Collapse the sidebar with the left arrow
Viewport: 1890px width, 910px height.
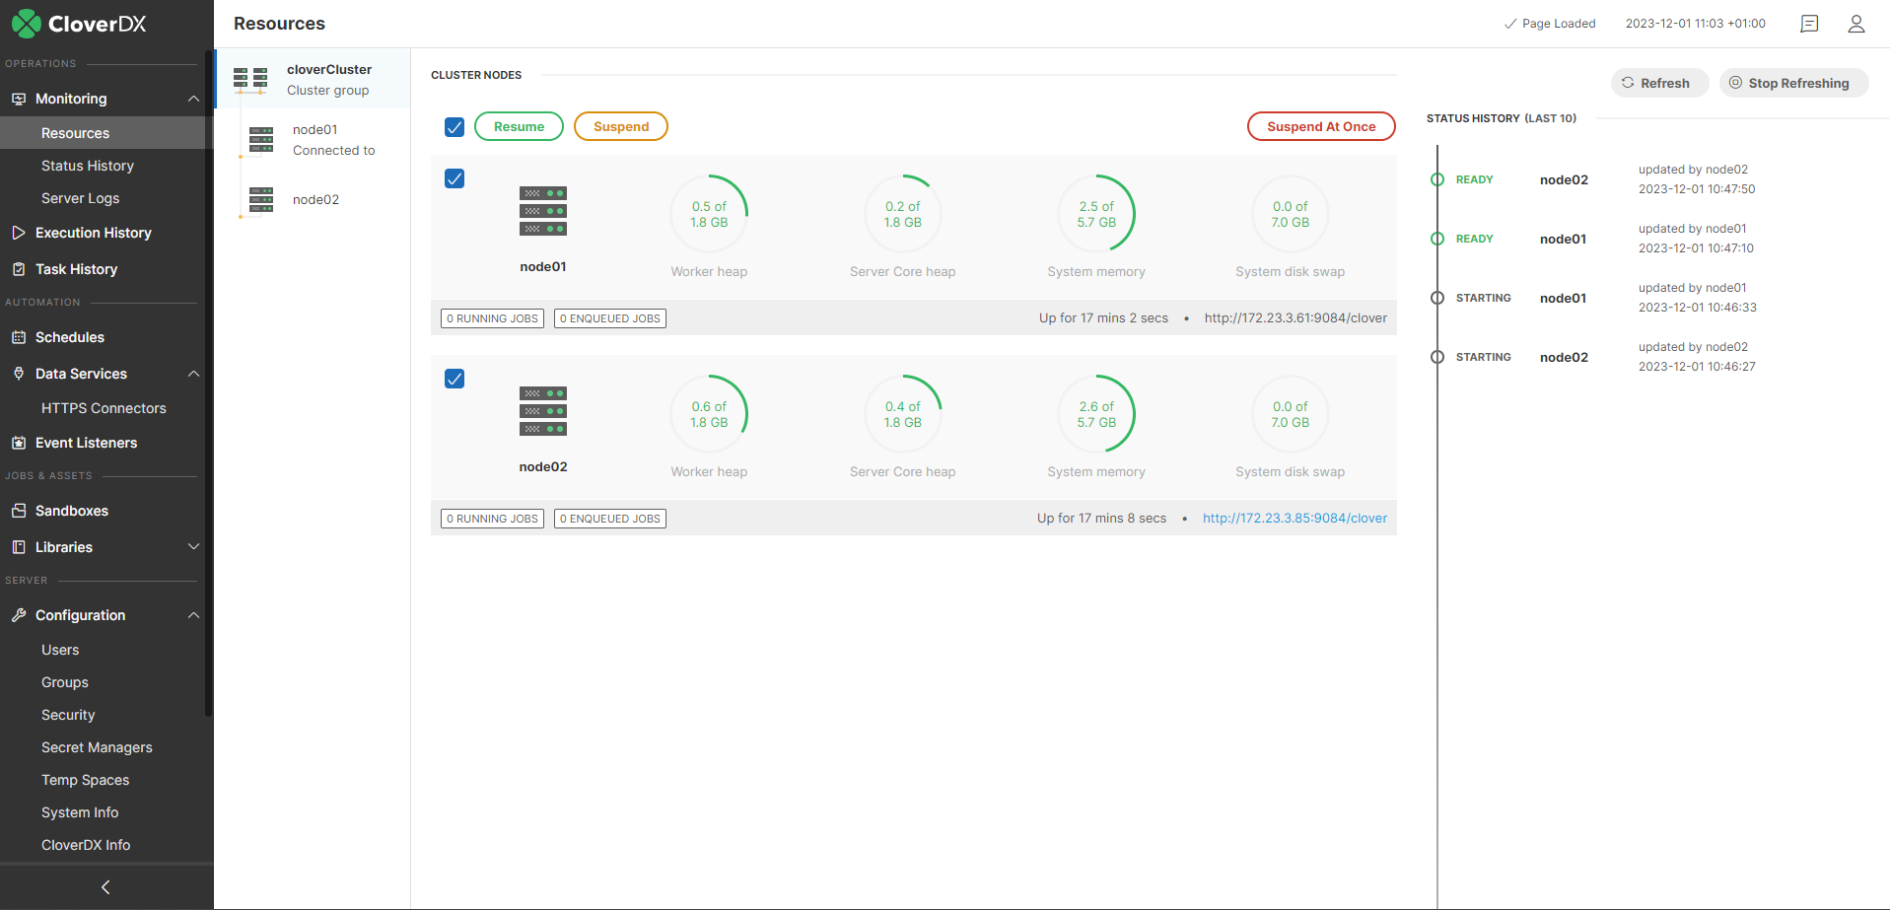[105, 887]
